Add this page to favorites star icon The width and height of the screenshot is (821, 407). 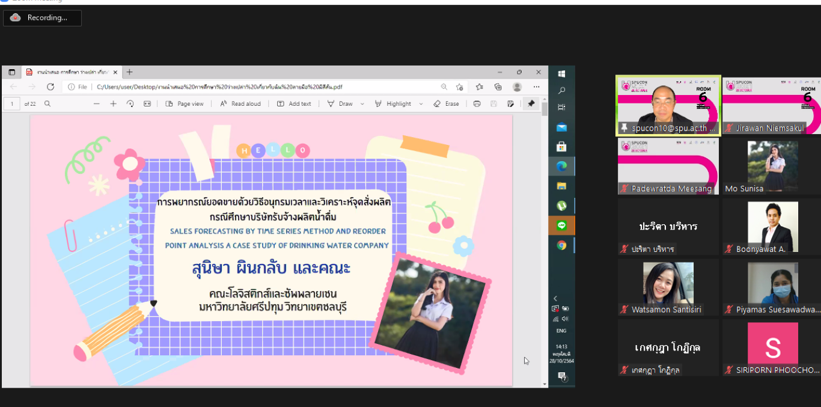[x=460, y=87]
